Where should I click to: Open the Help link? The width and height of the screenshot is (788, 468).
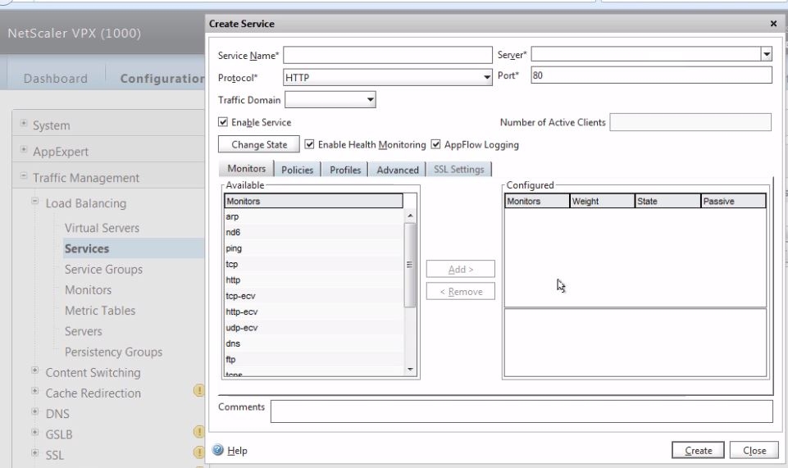click(237, 451)
